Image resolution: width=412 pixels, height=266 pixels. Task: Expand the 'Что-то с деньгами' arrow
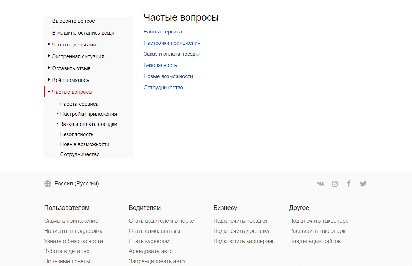pos(49,44)
